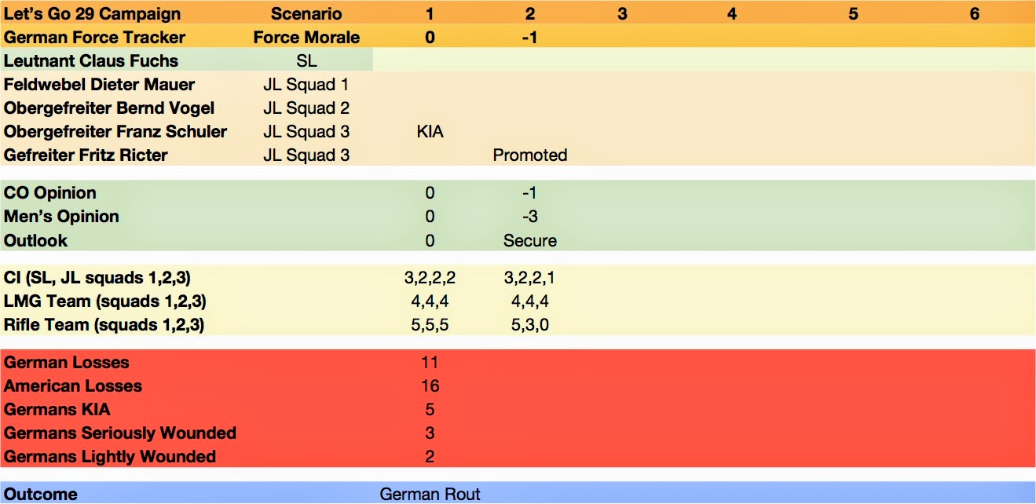Select the American Losses value "16"
This screenshot has width=1036, height=504.
pyautogui.click(x=430, y=386)
